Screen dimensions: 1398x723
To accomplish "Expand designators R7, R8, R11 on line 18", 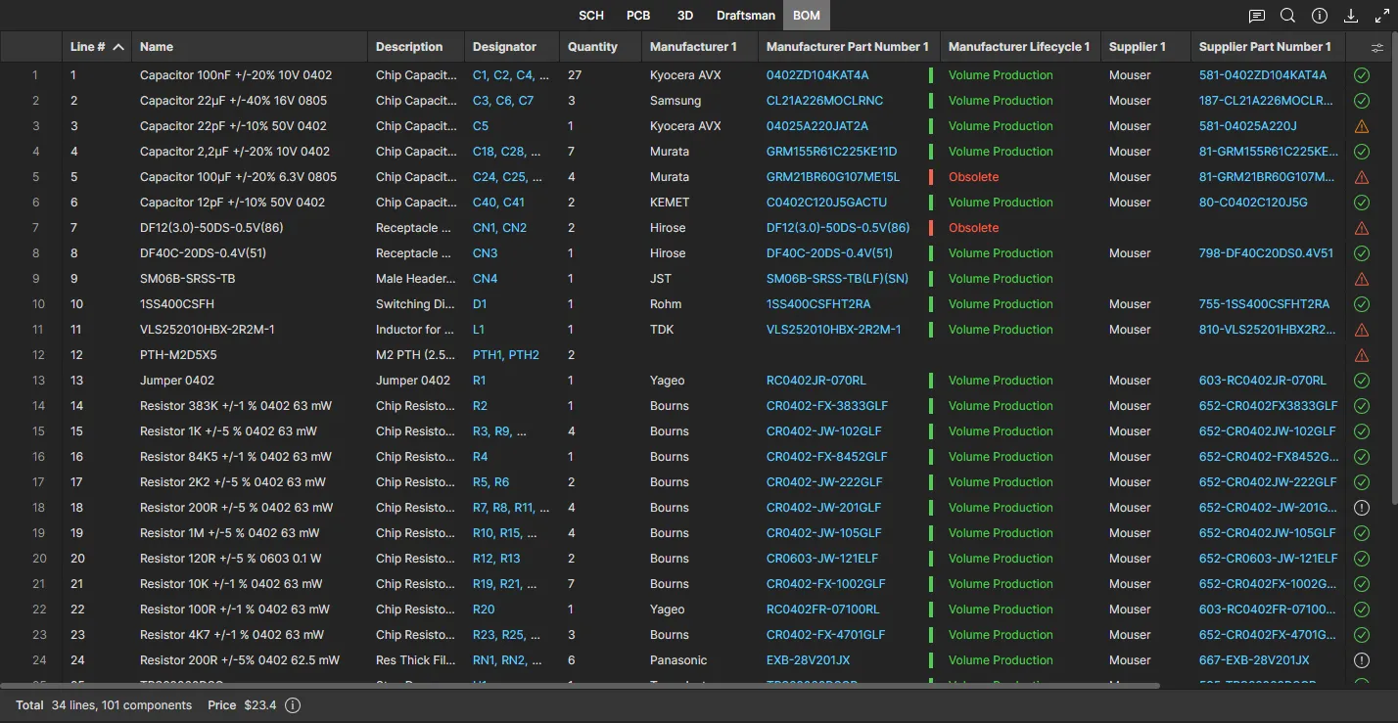I will point(510,508).
